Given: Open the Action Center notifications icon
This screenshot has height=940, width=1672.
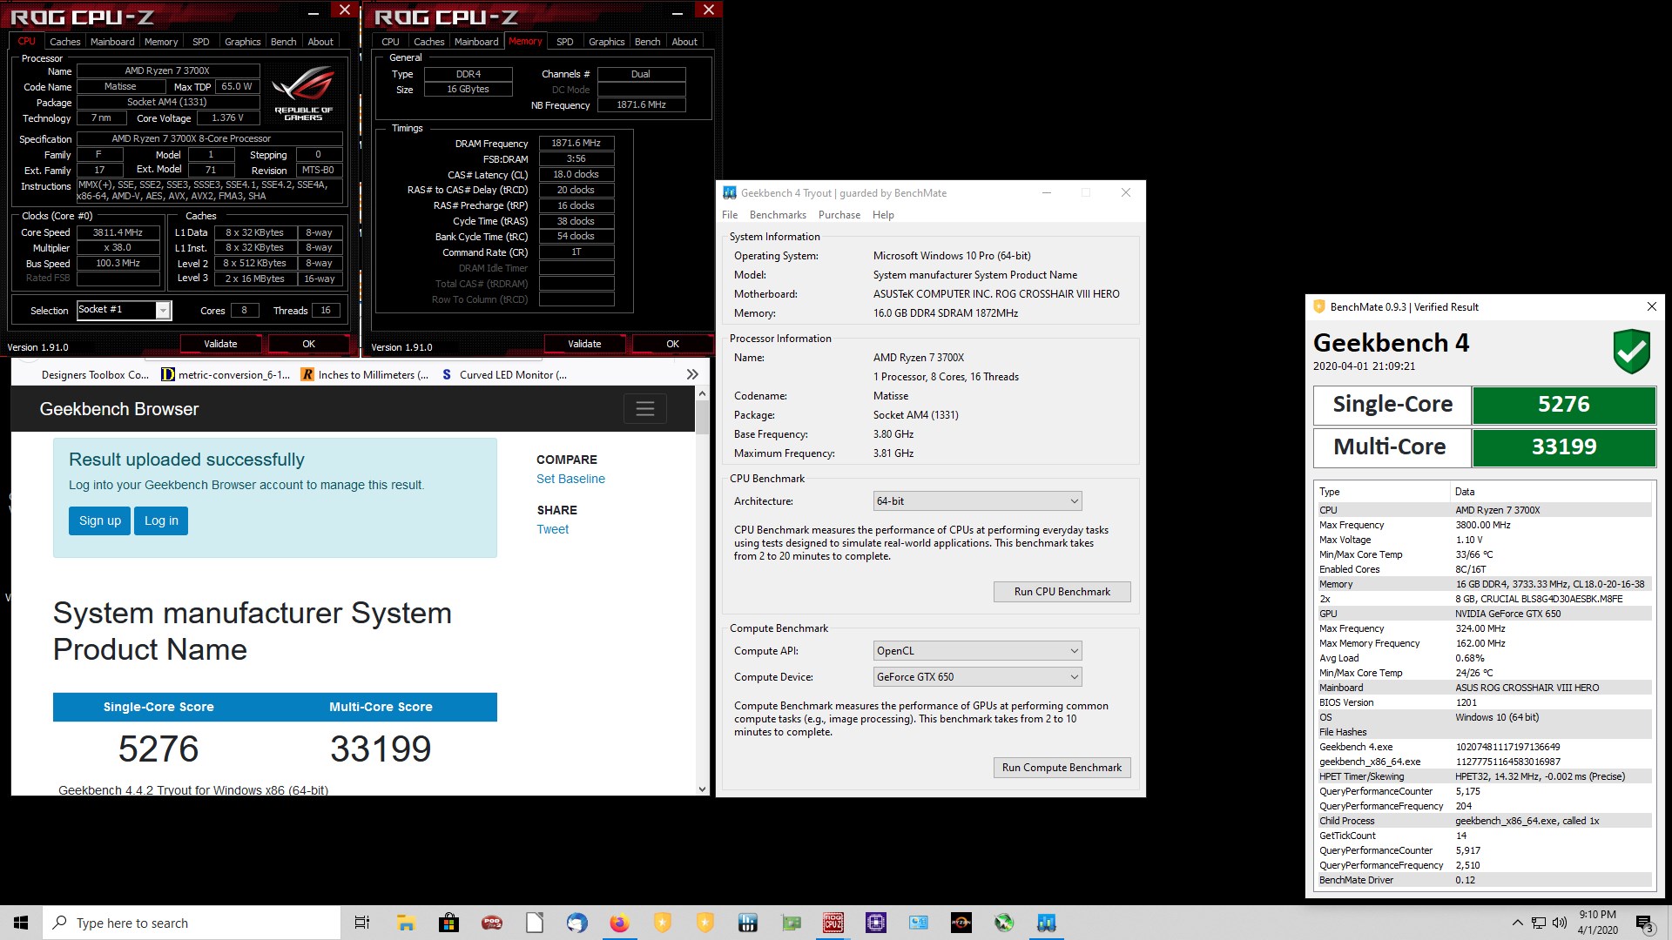Looking at the screenshot, I should [1644, 923].
